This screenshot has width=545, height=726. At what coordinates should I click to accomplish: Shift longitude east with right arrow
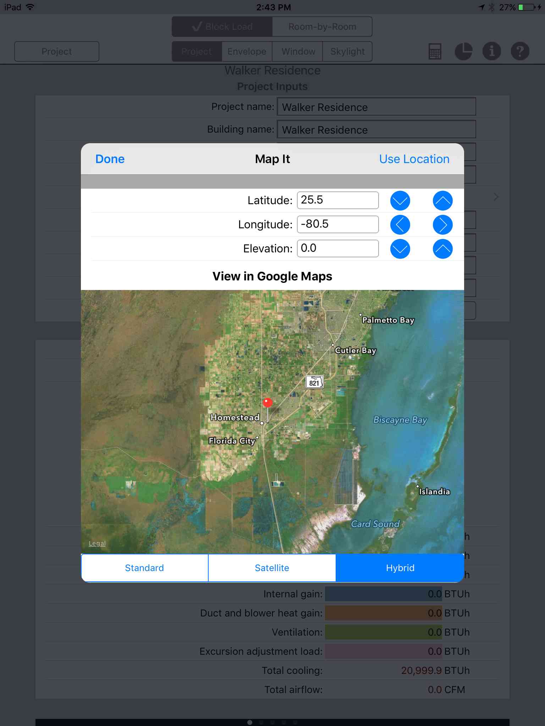442,225
